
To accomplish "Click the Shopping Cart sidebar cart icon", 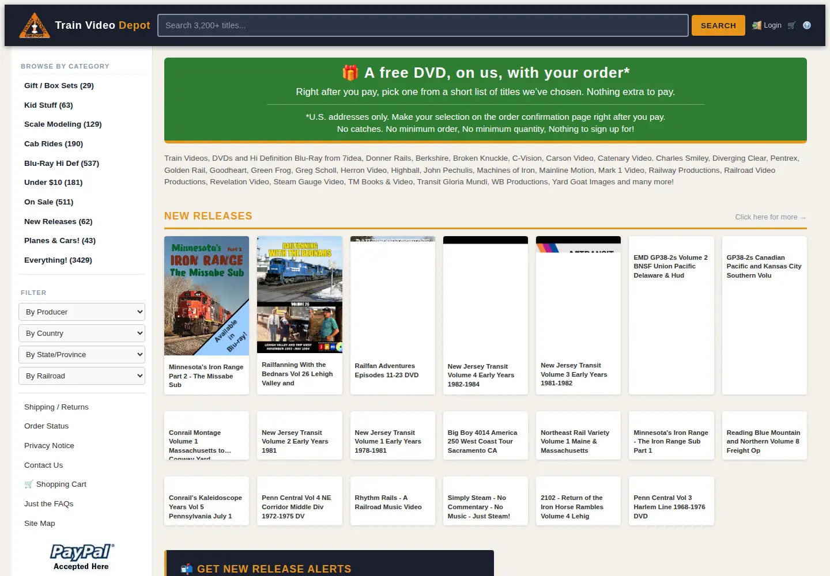I will [29, 484].
